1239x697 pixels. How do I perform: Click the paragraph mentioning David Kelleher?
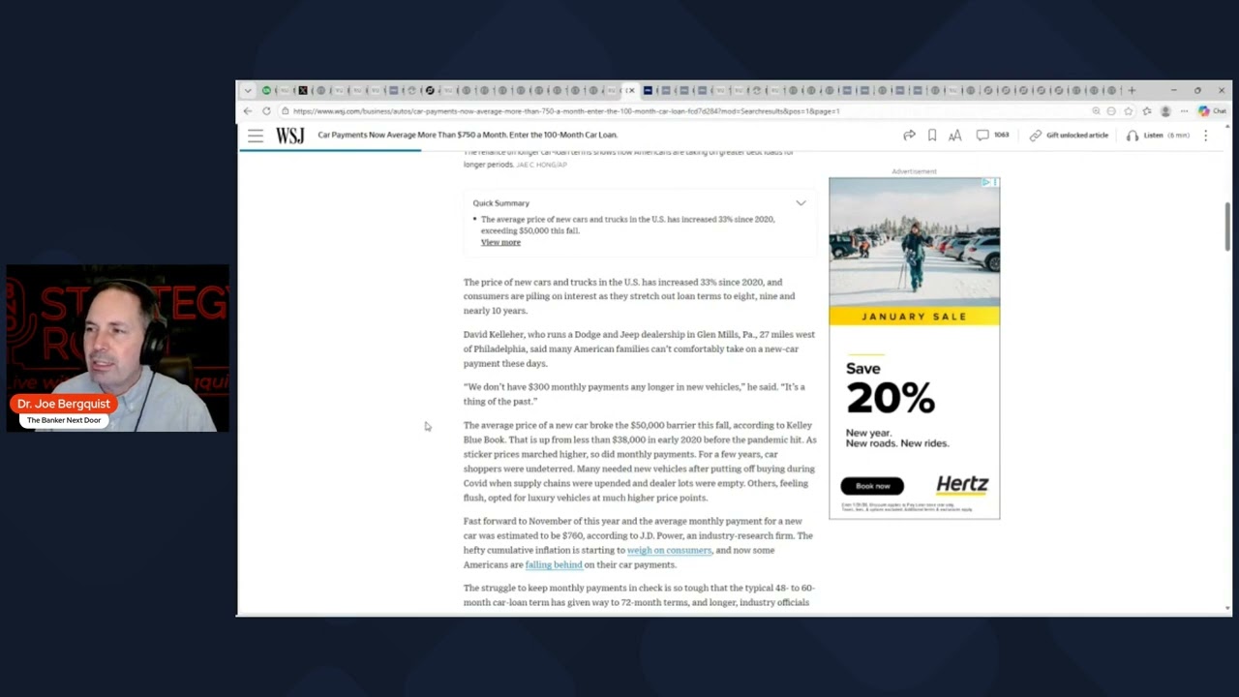tap(639, 348)
